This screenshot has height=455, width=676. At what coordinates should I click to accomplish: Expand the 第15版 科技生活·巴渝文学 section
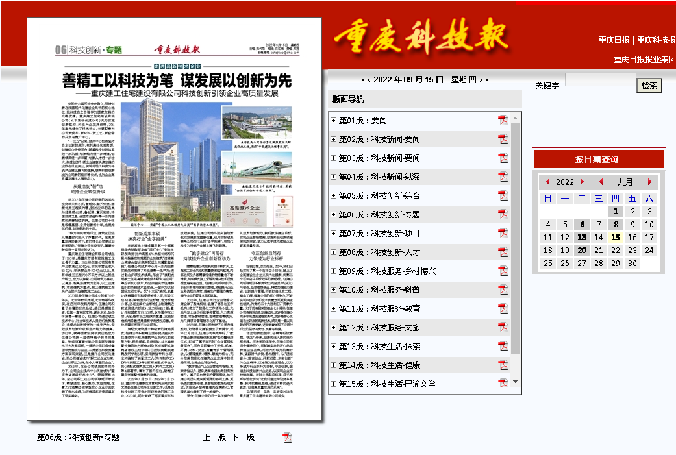click(333, 384)
